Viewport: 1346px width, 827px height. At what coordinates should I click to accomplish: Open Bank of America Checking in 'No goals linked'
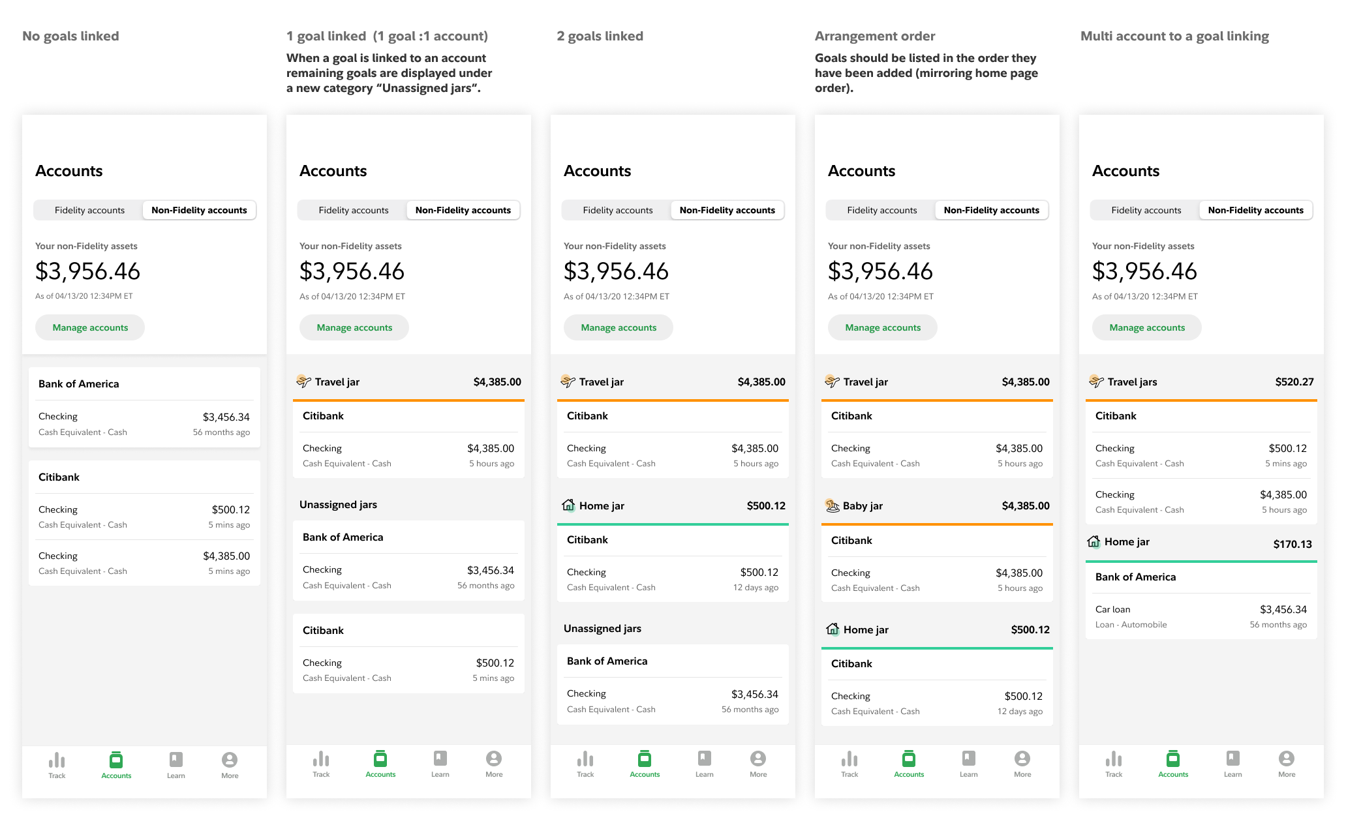pos(144,424)
